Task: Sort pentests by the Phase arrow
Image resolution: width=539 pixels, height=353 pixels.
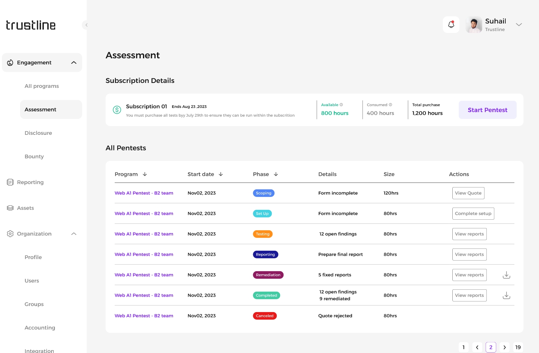Action: pyautogui.click(x=276, y=174)
